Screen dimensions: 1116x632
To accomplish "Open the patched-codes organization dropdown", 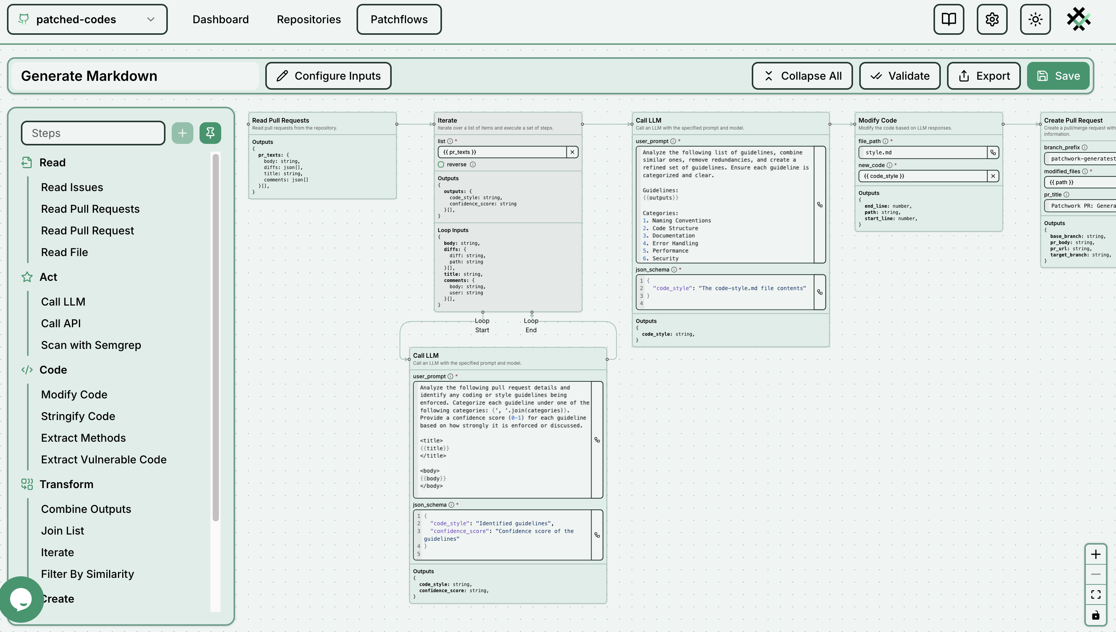I will 87,20.
